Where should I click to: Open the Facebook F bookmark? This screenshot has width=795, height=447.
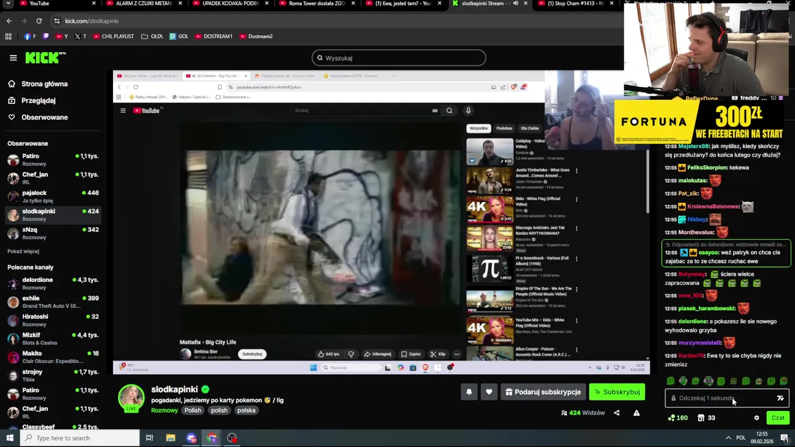pos(30,36)
